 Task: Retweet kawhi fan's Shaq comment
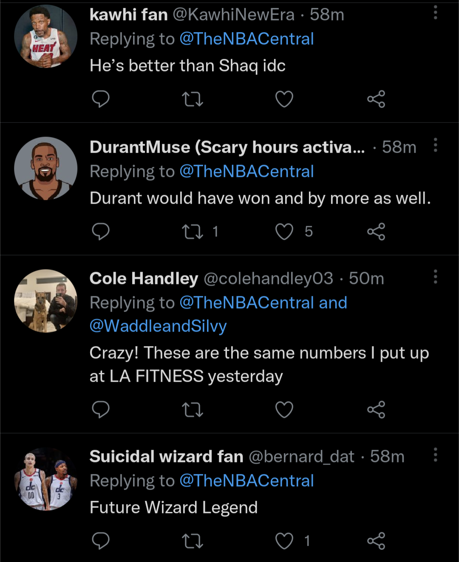pyautogui.click(x=192, y=99)
